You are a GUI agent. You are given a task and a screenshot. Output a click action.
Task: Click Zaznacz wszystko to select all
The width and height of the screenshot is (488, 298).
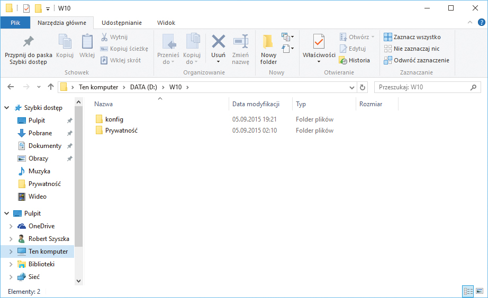[x=412, y=37]
